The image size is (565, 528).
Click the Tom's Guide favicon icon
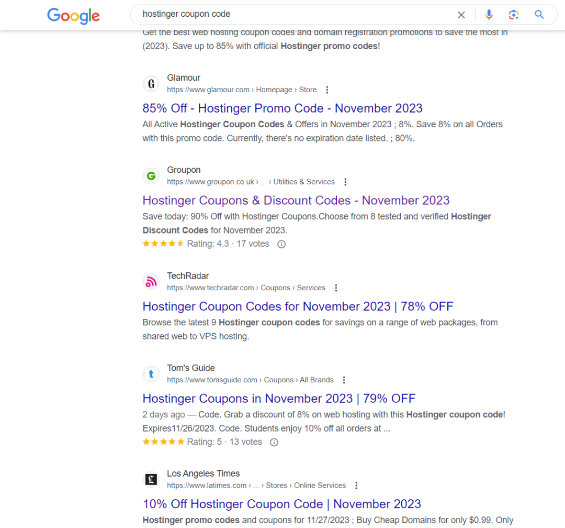pos(151,374)
